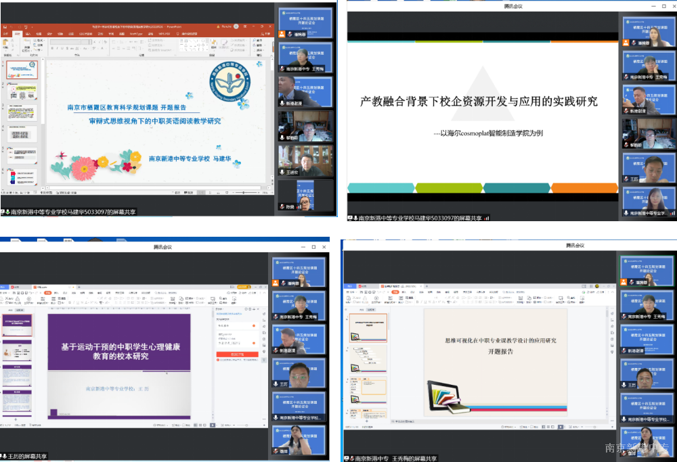The image size is (677, 462).
Task: Click the 南京新港中等专业学校 马建华 text on PowerPoint slide
Action: [190, 159]
